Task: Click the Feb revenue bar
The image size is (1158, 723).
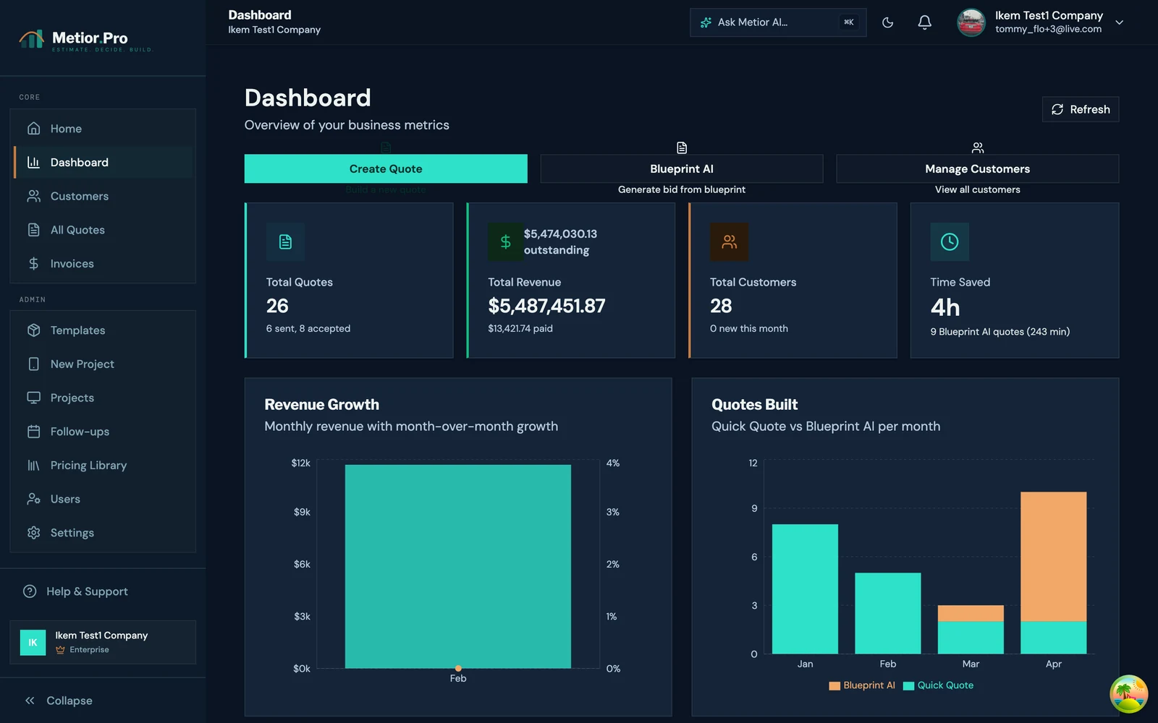Action: 458,567
